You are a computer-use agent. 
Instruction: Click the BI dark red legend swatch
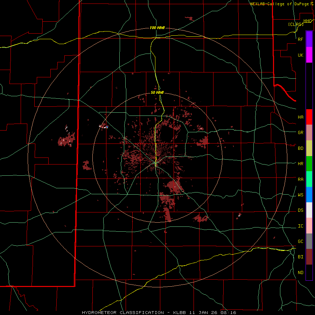pos(309,257)
